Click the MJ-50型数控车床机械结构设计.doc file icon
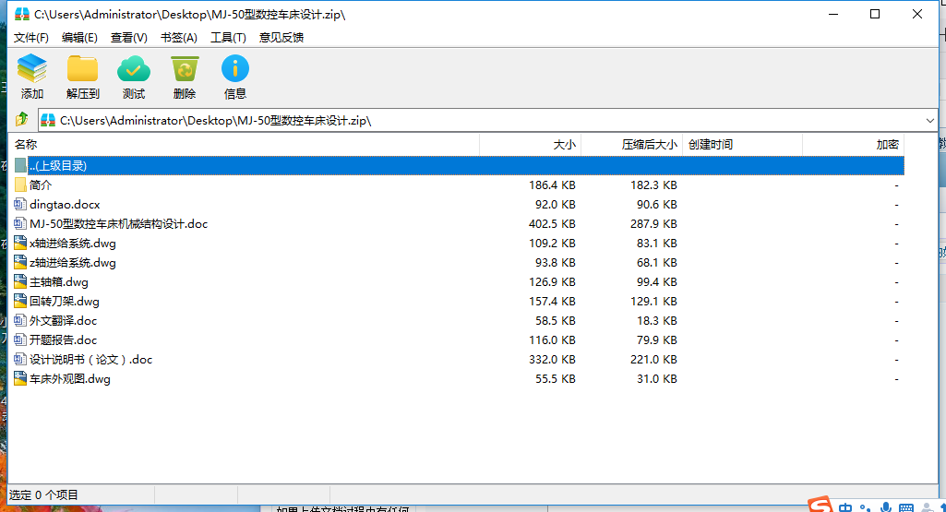The width and height of the screenshot is (946, 512). coord(20,224)
